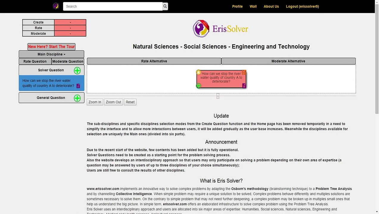Click the red value cell beside Rate
Screen dimensions: 379x214
coord(70,28)
